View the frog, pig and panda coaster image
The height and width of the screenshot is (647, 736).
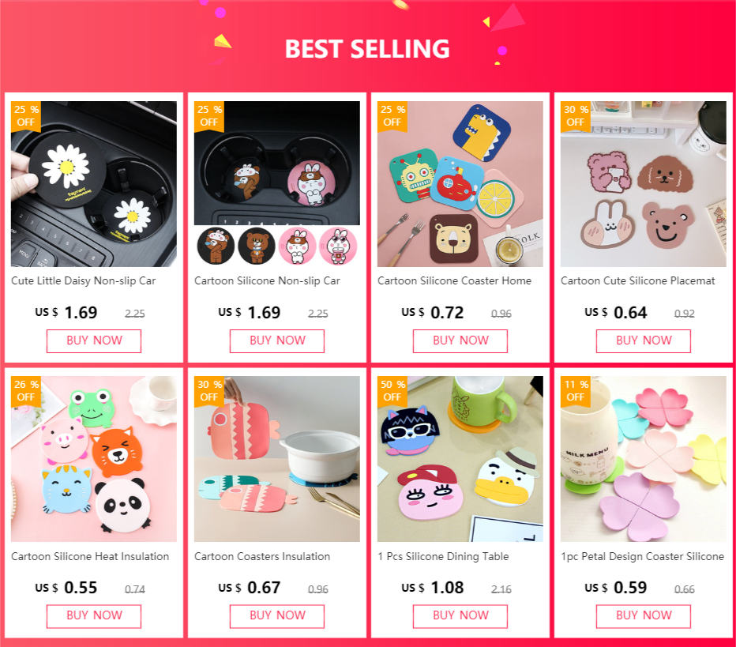click(94, 459)
